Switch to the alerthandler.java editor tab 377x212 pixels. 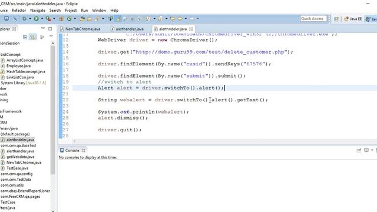(x=127, y=29)
